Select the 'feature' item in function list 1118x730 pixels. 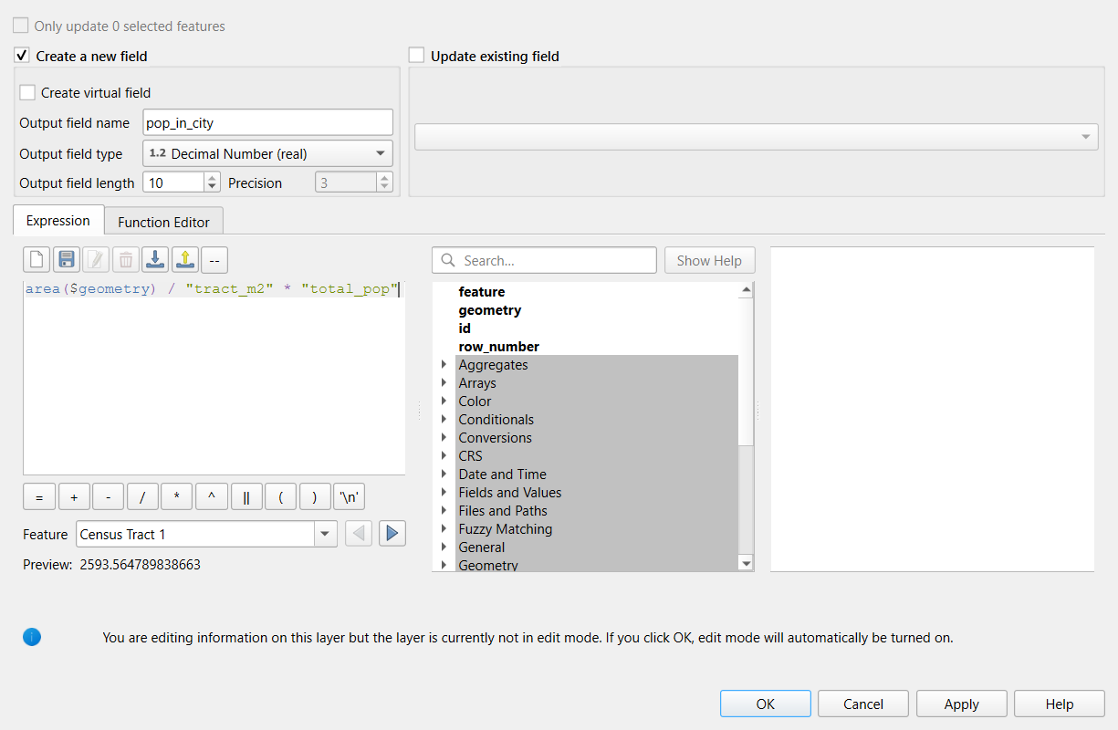coord(482,292)
